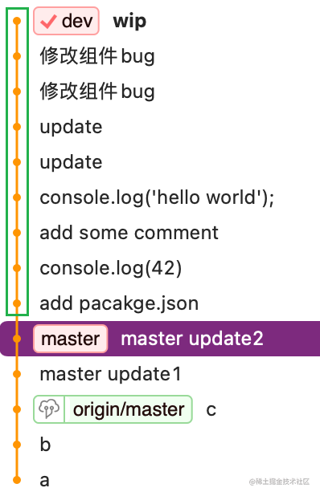Select first 修改组件 bug commit
320x496 pixels.
[x=97, y=56]
